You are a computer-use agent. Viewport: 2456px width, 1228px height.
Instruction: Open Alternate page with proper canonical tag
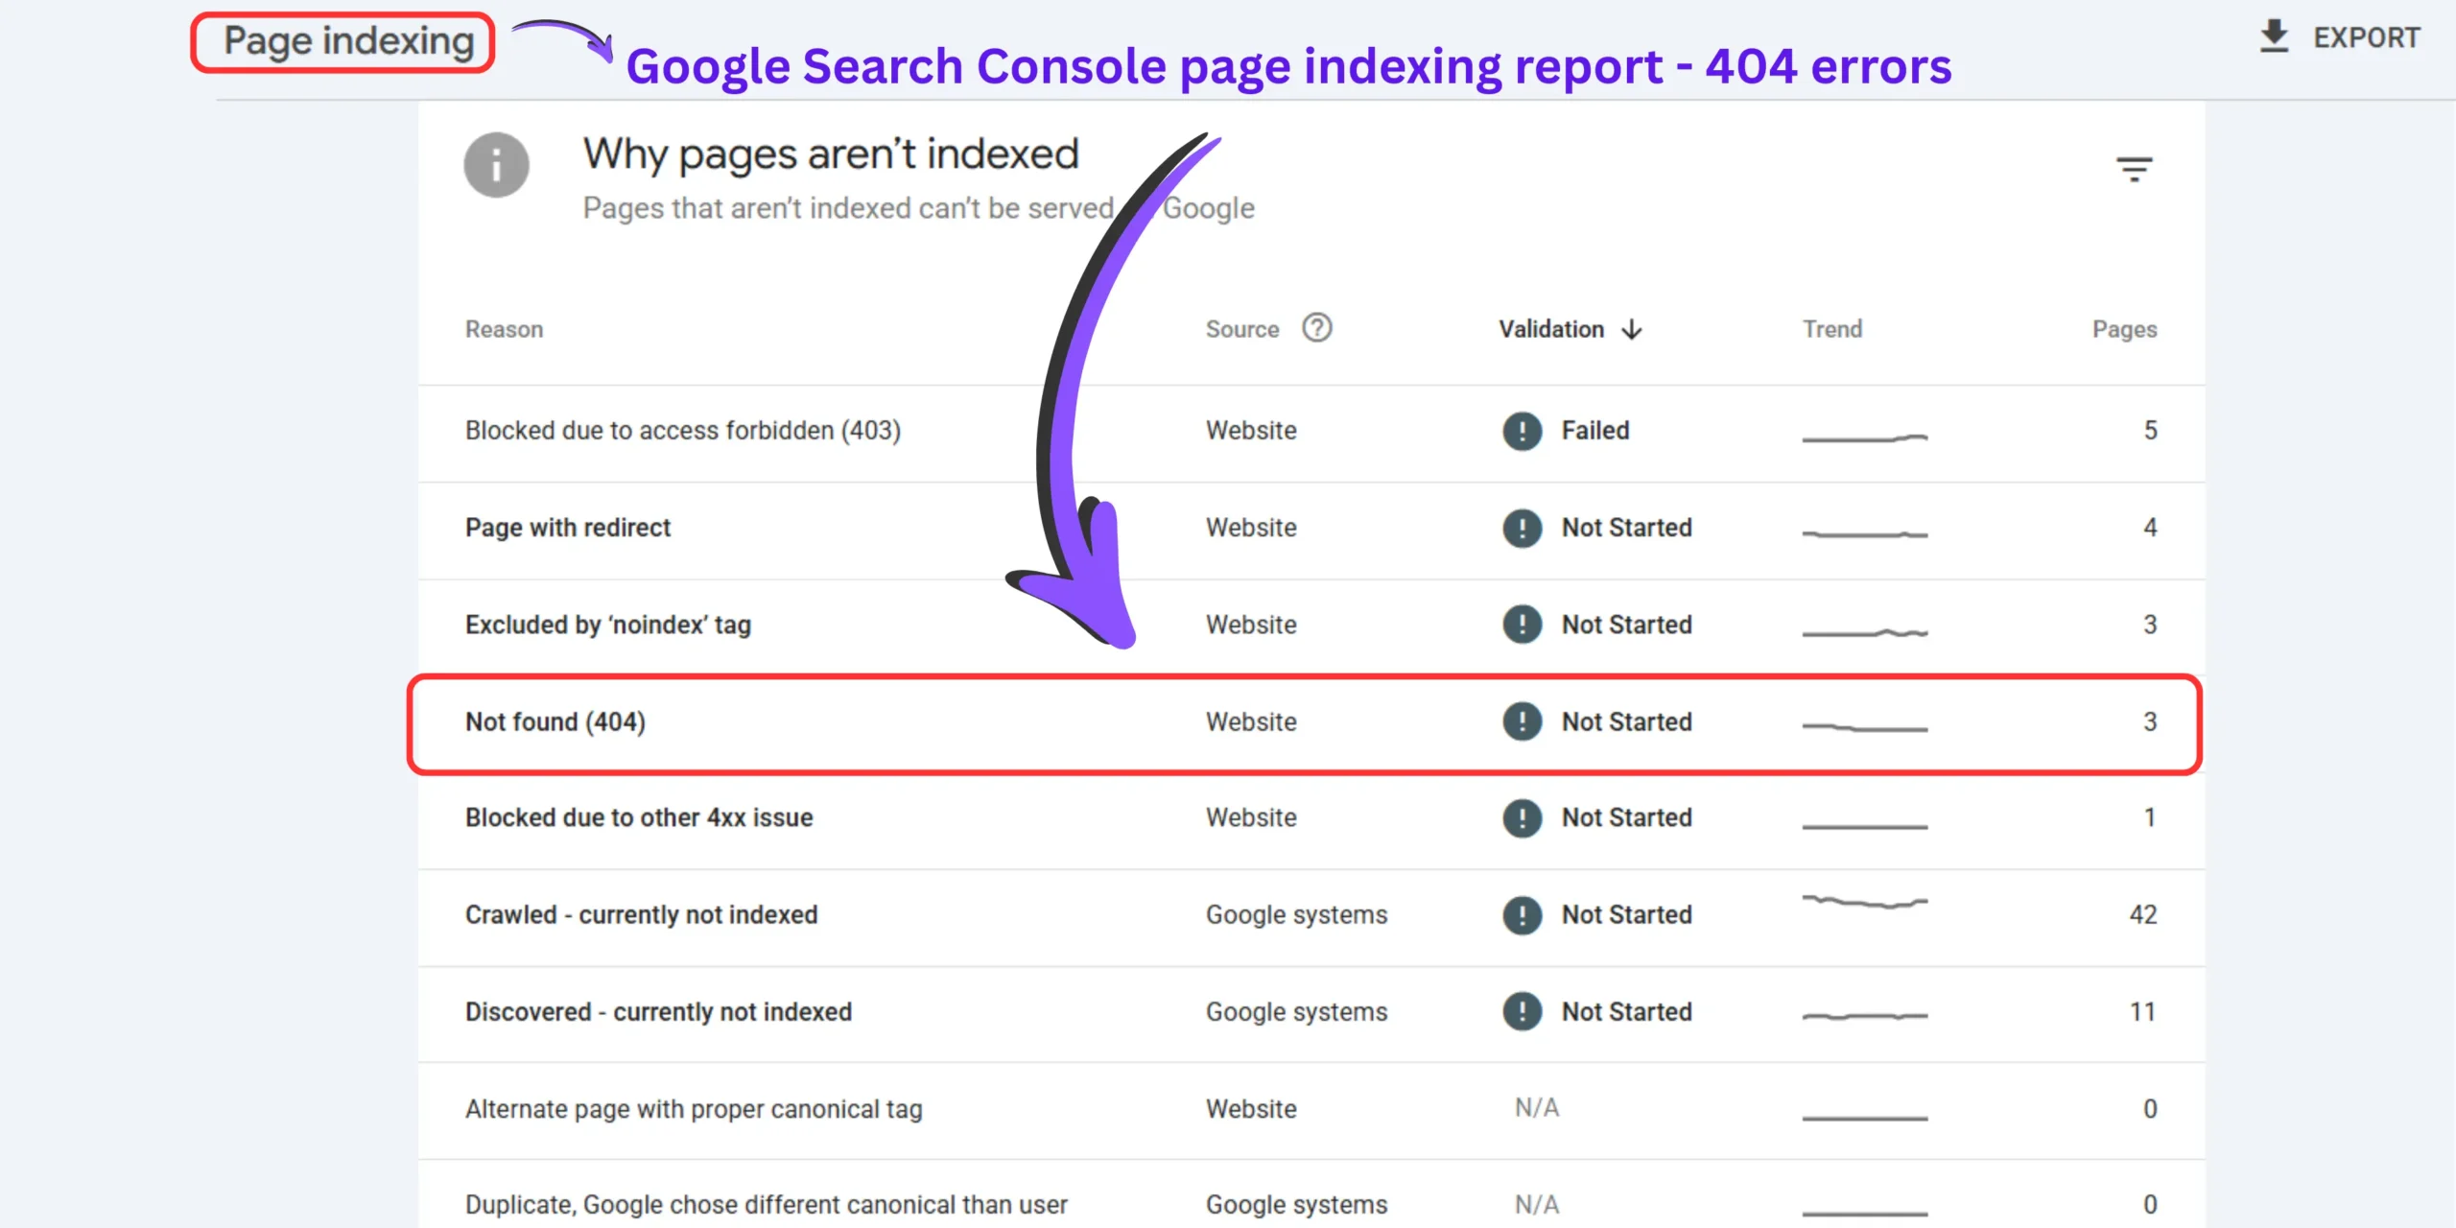pos(694,1109)
